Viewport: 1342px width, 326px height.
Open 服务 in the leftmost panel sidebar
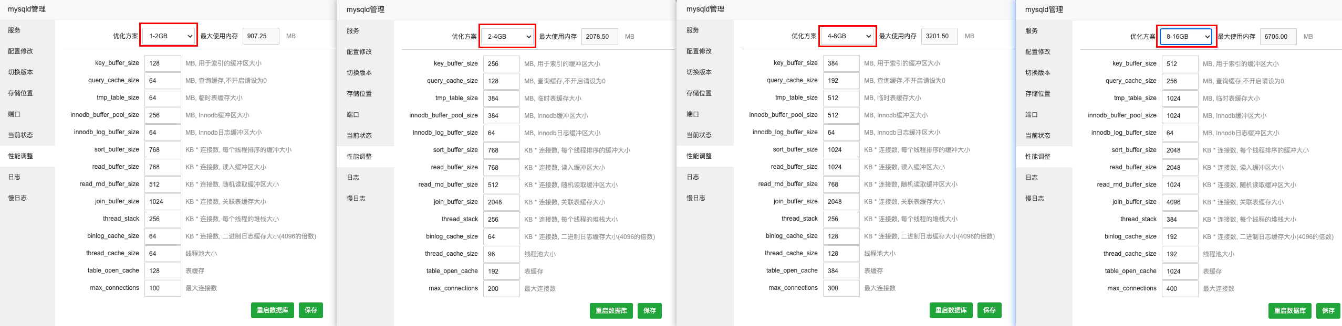pyautogui.click(x=15, y=30)
